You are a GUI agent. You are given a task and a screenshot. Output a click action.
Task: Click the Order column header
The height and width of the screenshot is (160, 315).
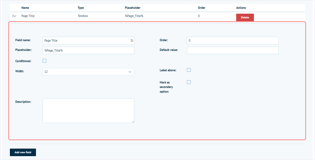coord(202,8)
